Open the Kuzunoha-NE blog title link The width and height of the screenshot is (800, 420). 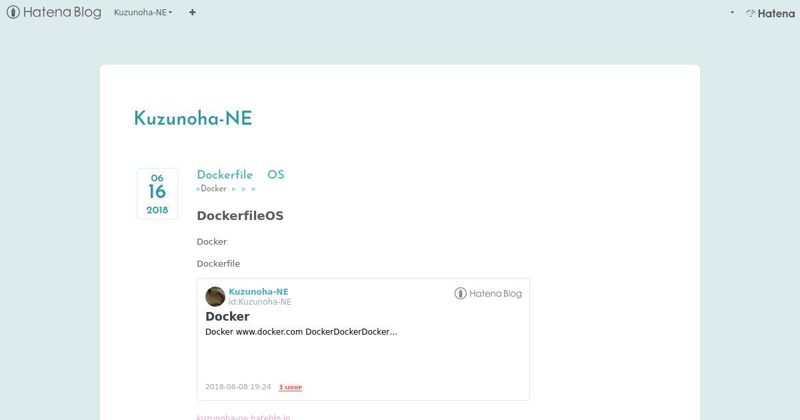click(x=193, y=119)
